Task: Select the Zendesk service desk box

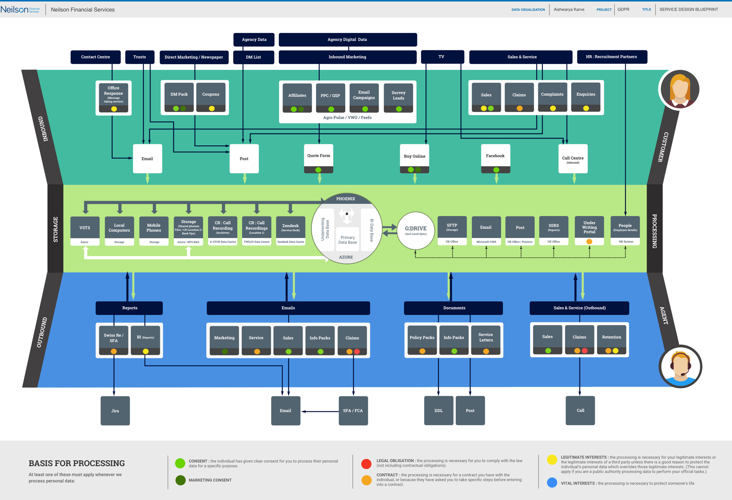Action: tap(291, 231)
